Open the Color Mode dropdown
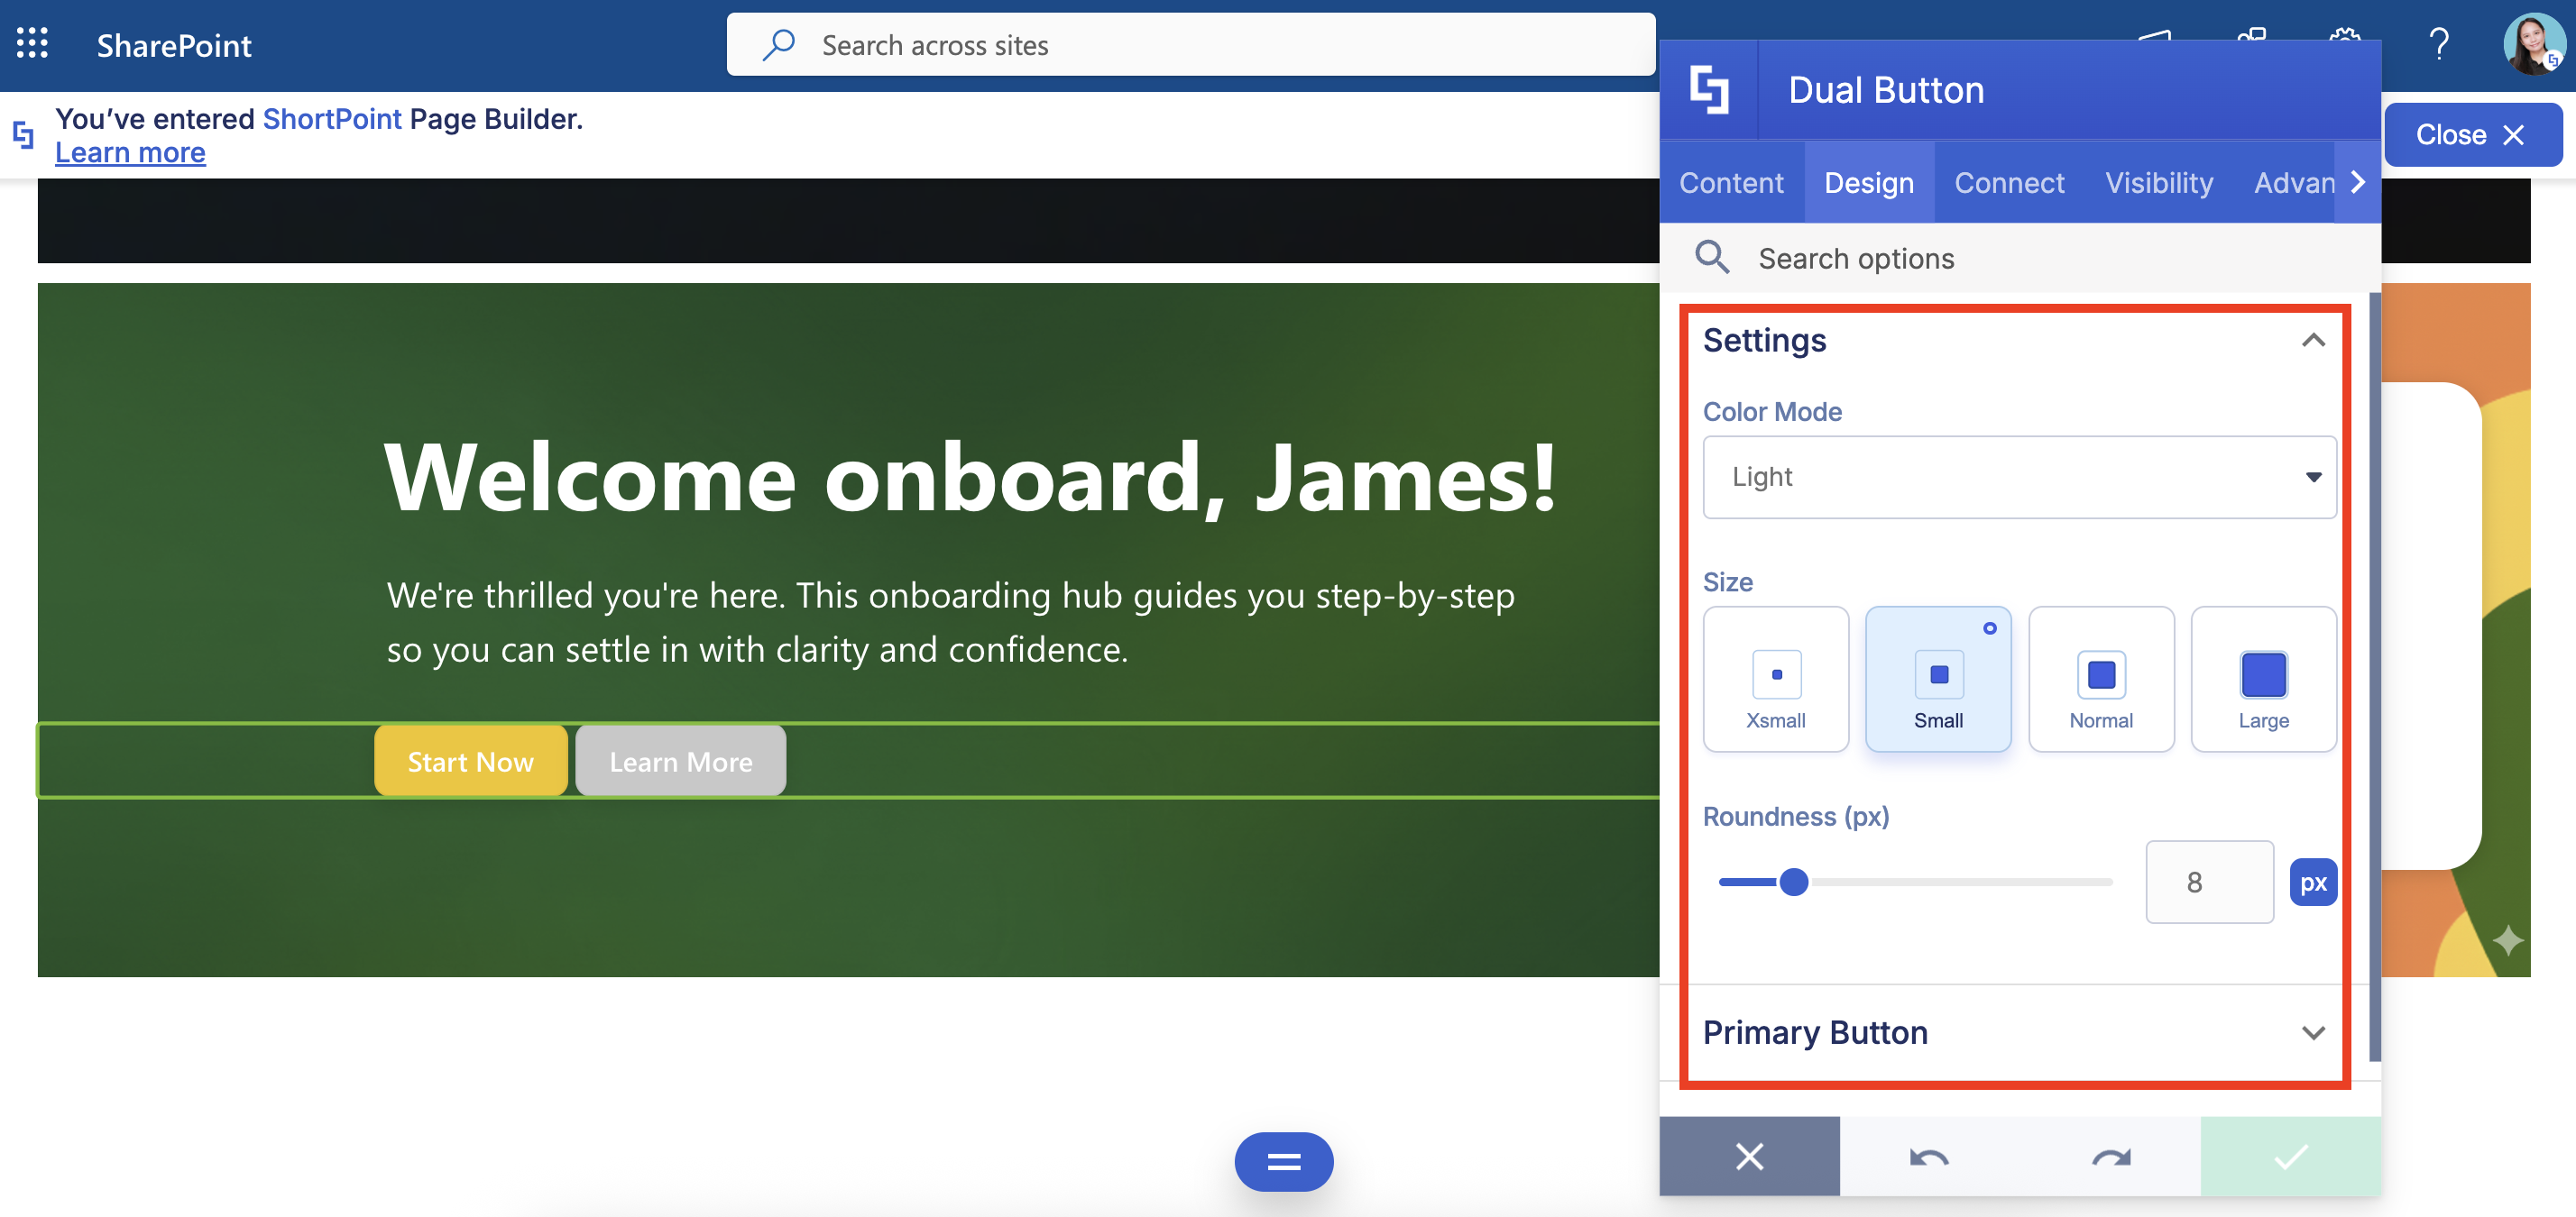This screenshot has height=1217, width=2576. 2018,478
